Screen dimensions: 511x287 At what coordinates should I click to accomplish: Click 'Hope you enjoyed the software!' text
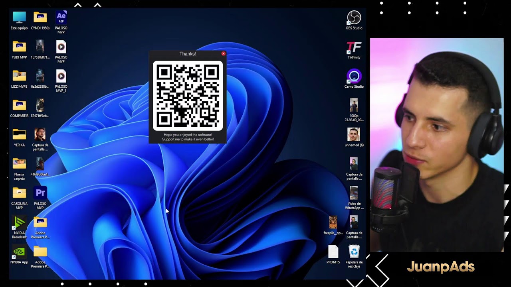pyautogui.click(x=188, y=135)
